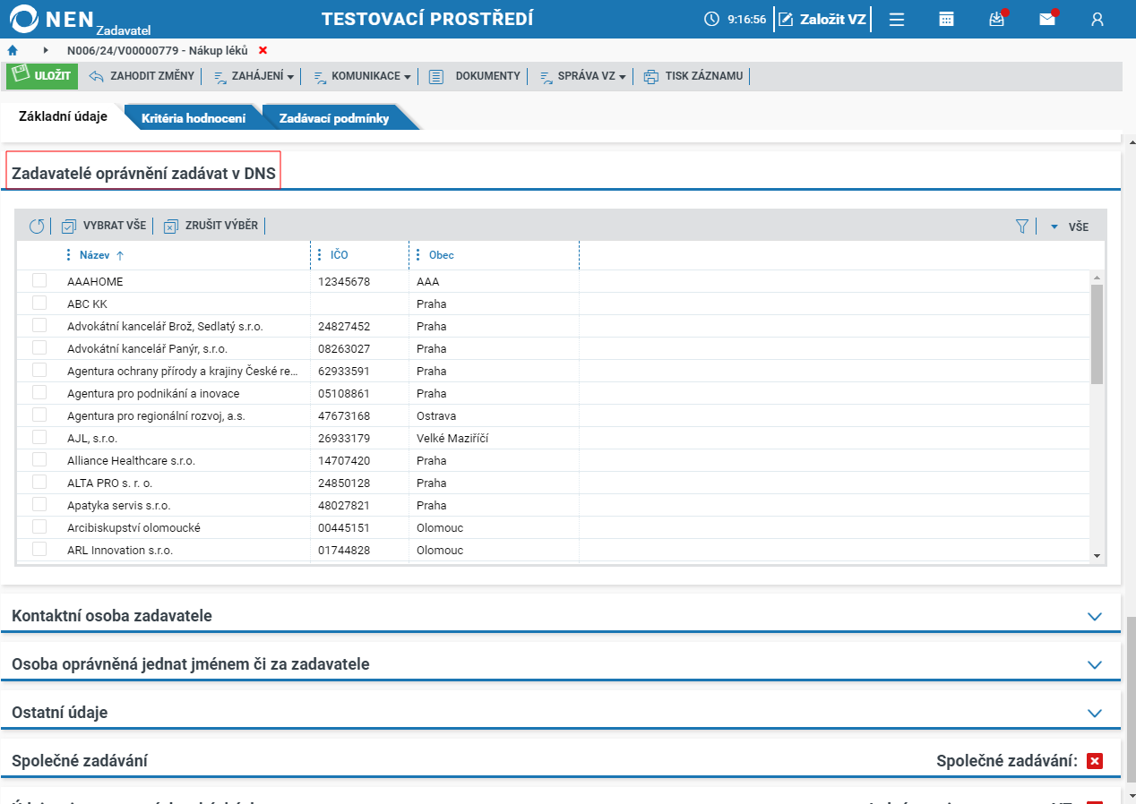Check the AAAHOME row checkbox
The height and width of the screenshot is (804, 1136).
click(39, 280)
